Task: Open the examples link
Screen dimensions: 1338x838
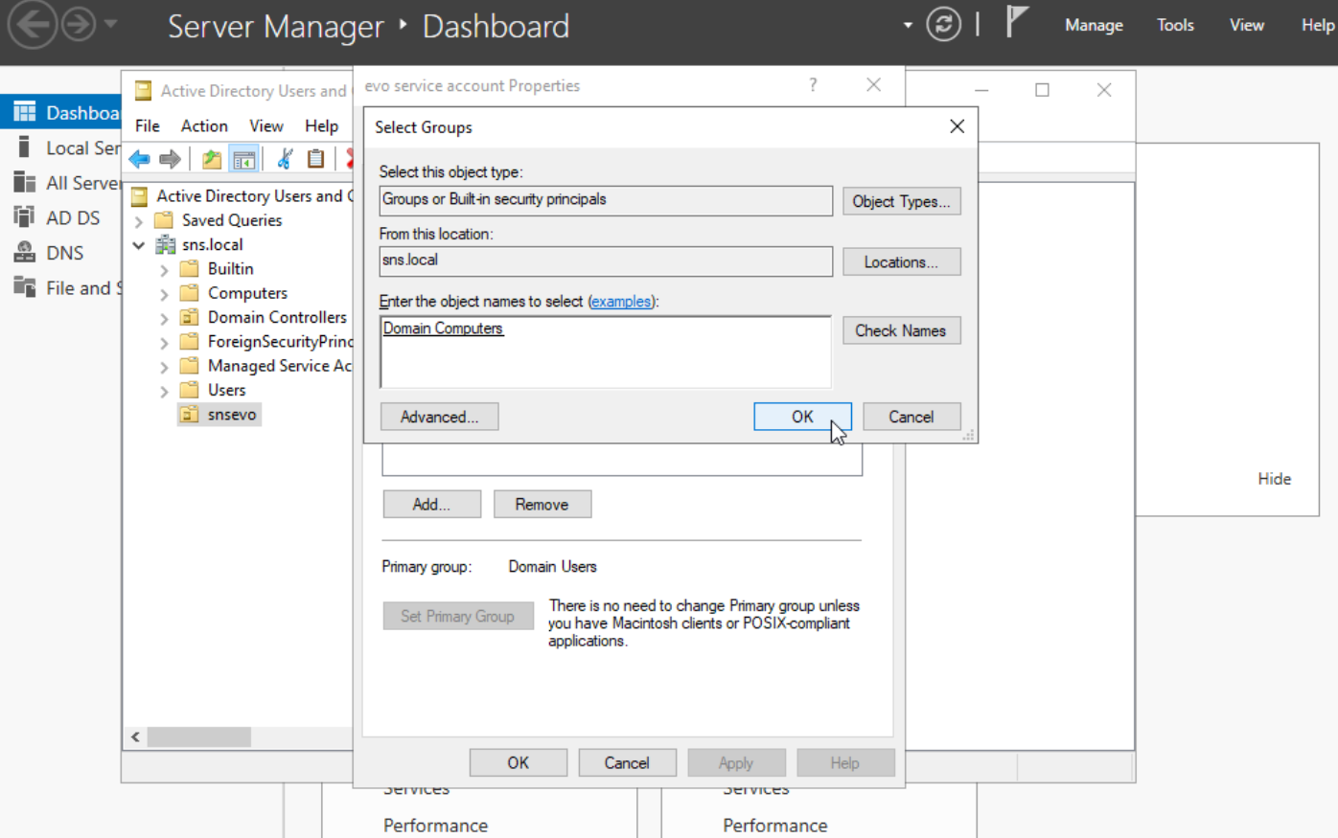Action: tap(620, 302)
